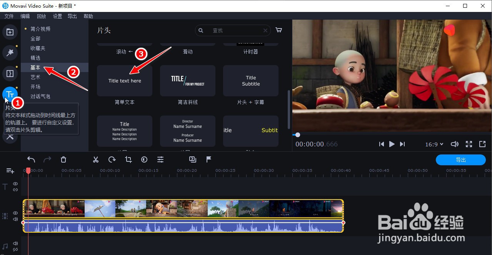The image size is (492, 255).
Task: Select the video clip on the timeline
Action: [x=183, y=208]
